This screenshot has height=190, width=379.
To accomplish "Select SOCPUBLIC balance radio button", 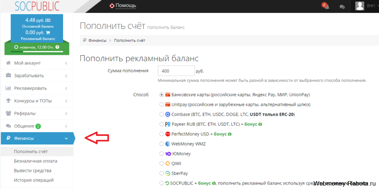I will [x=161, y=183].
